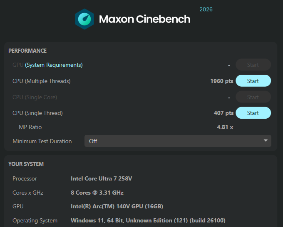
Task: Click the 1960 pts multi-thread score
Action: [222, 81]
